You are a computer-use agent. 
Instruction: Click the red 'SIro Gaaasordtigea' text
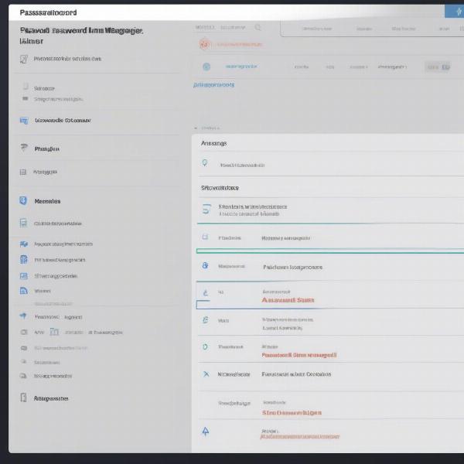[x=292, y=412]
